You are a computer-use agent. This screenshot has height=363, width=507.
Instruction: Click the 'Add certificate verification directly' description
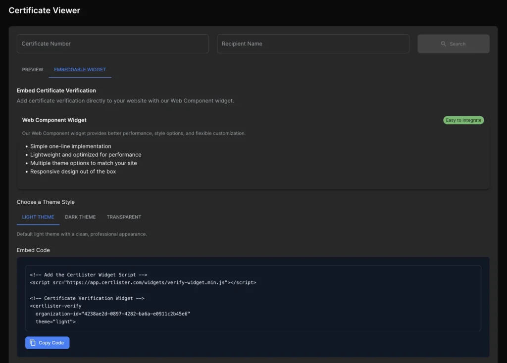click(125, 101)
